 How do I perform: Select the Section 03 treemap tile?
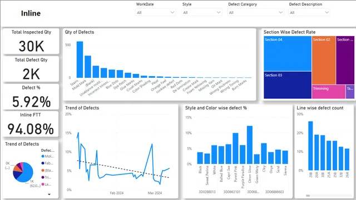point(288,85)
